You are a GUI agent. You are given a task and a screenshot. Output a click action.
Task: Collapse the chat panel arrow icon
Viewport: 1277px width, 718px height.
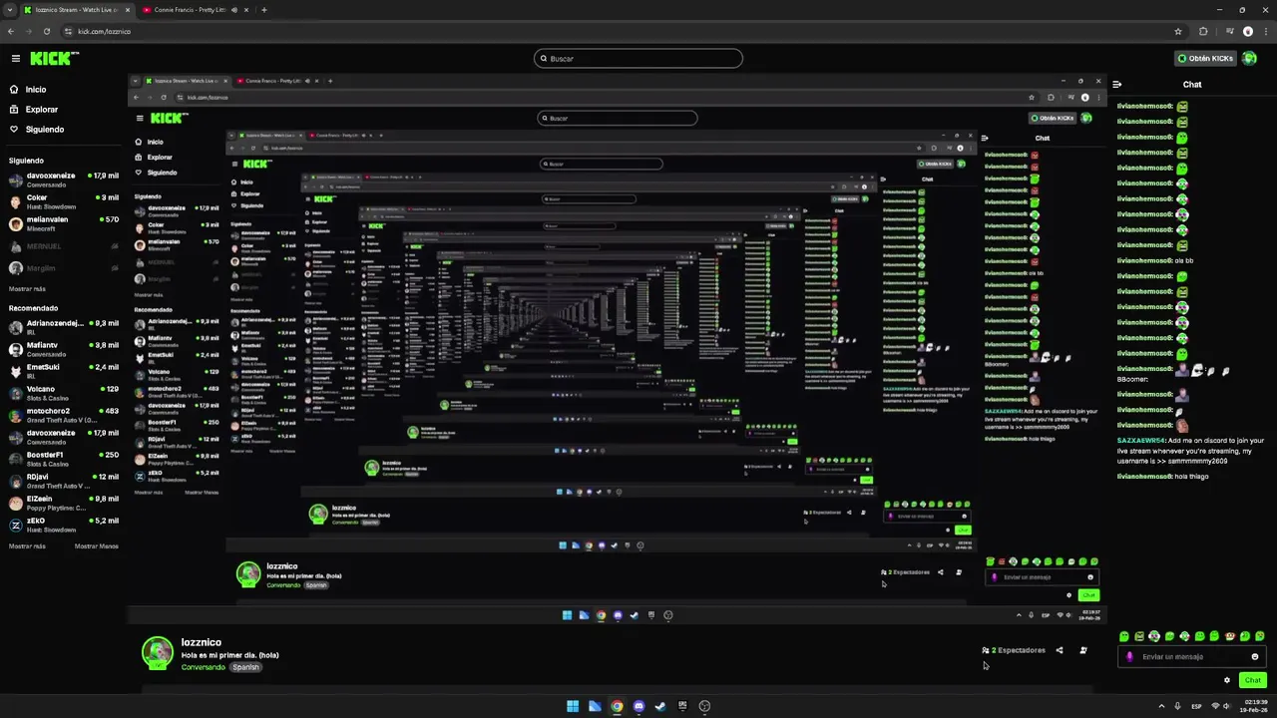(x=1117, y=85)
